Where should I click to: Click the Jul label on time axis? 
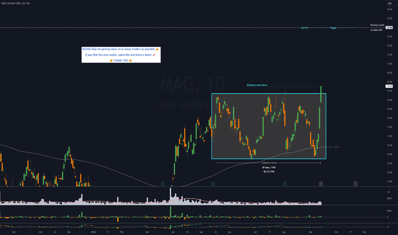click(255, 232)
